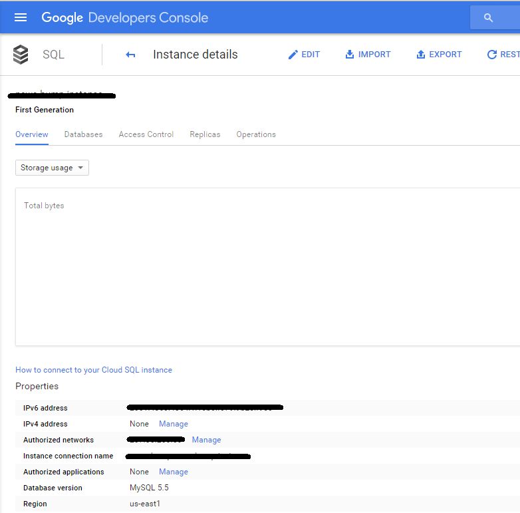Open the Databases tab
520x513 pixels.
coord(84,134)
